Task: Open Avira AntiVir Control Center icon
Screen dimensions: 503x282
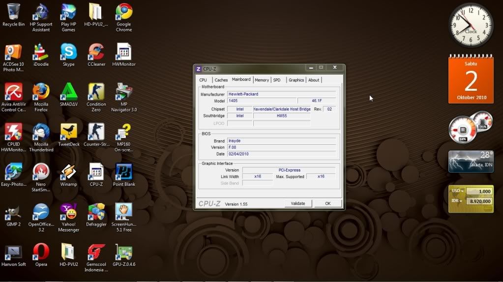Action: [13, 98]
